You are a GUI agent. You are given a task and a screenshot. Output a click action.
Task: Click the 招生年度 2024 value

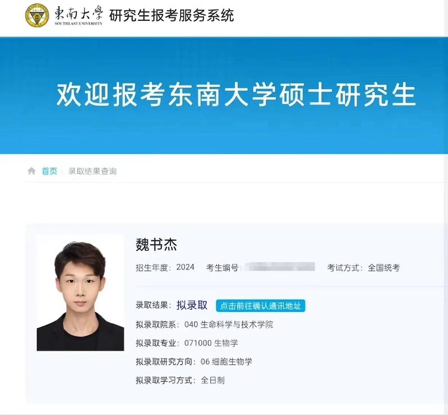tap(185, 267)
